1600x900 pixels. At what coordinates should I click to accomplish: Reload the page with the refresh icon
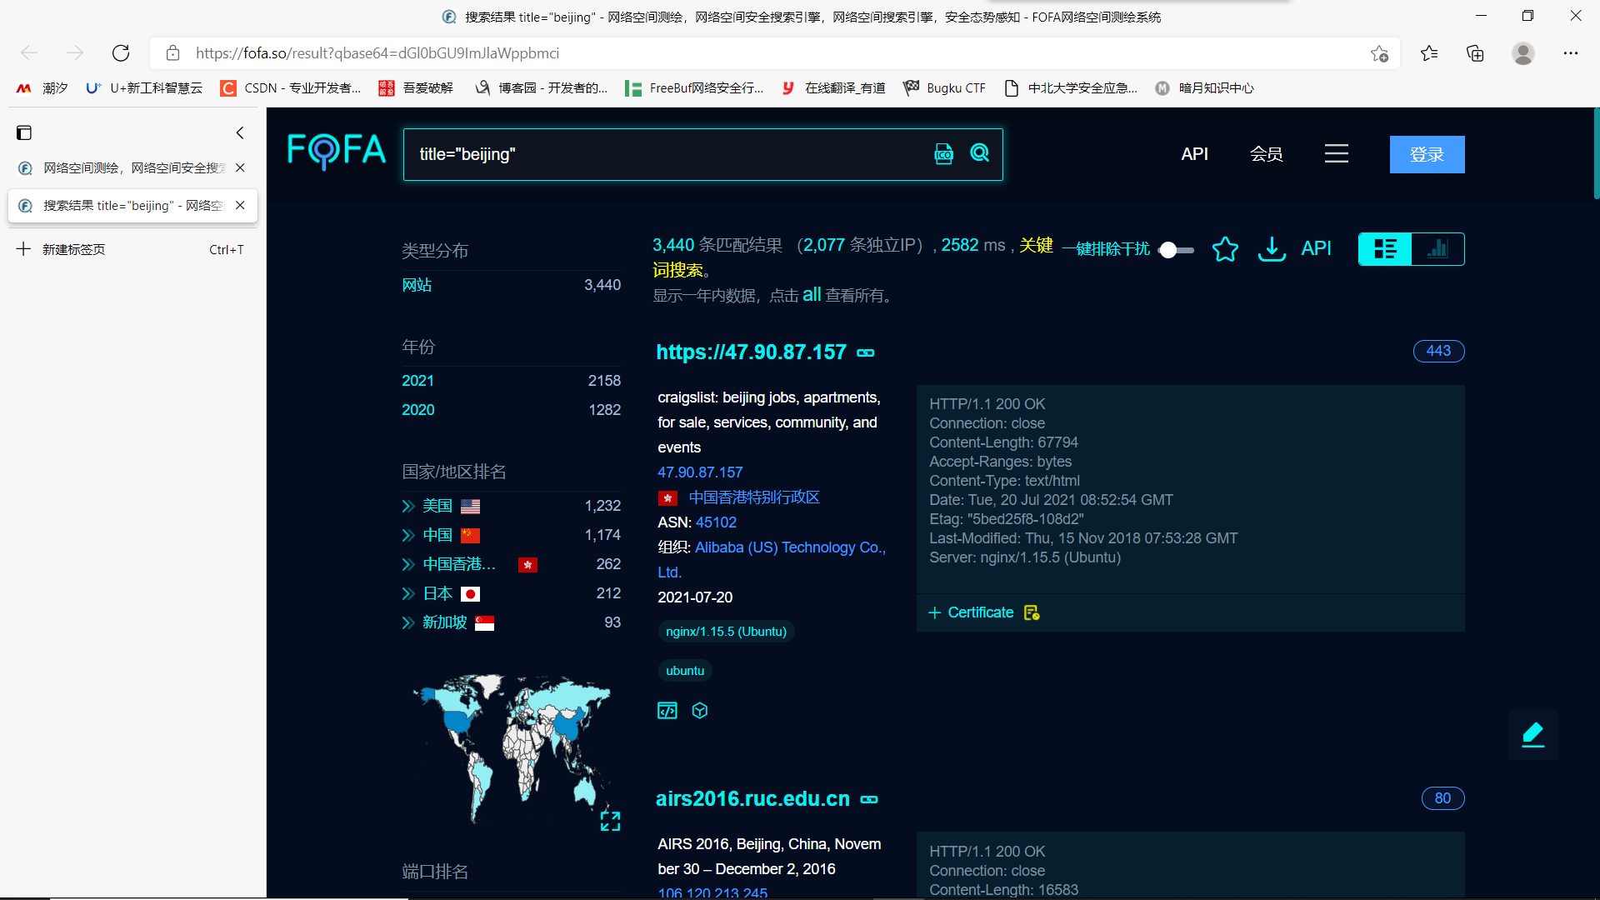(121, 53)
